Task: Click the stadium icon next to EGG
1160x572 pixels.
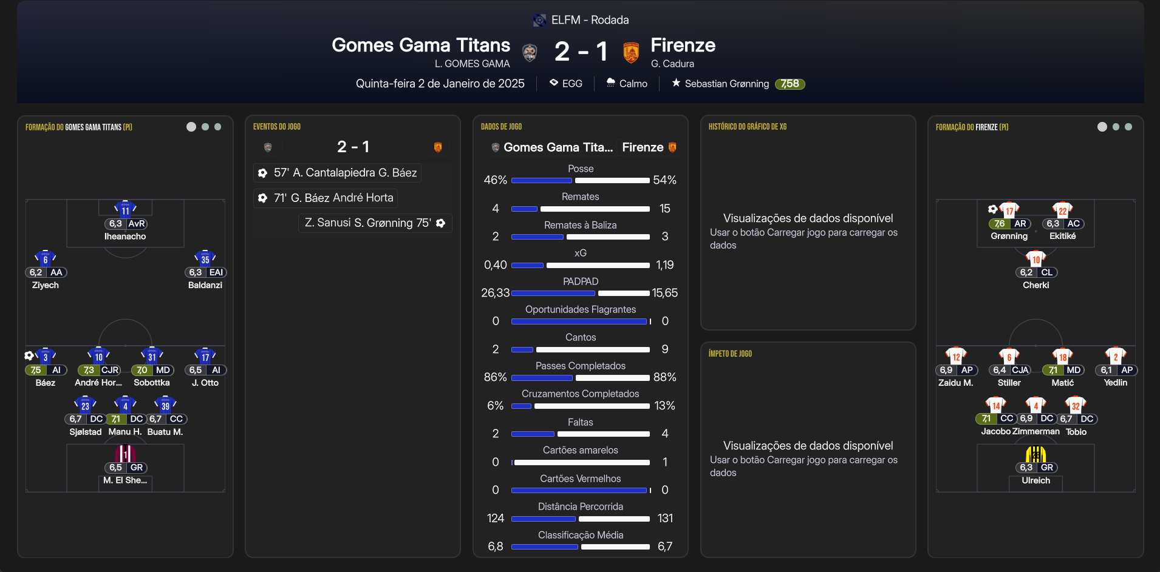Action: (554, 83)
